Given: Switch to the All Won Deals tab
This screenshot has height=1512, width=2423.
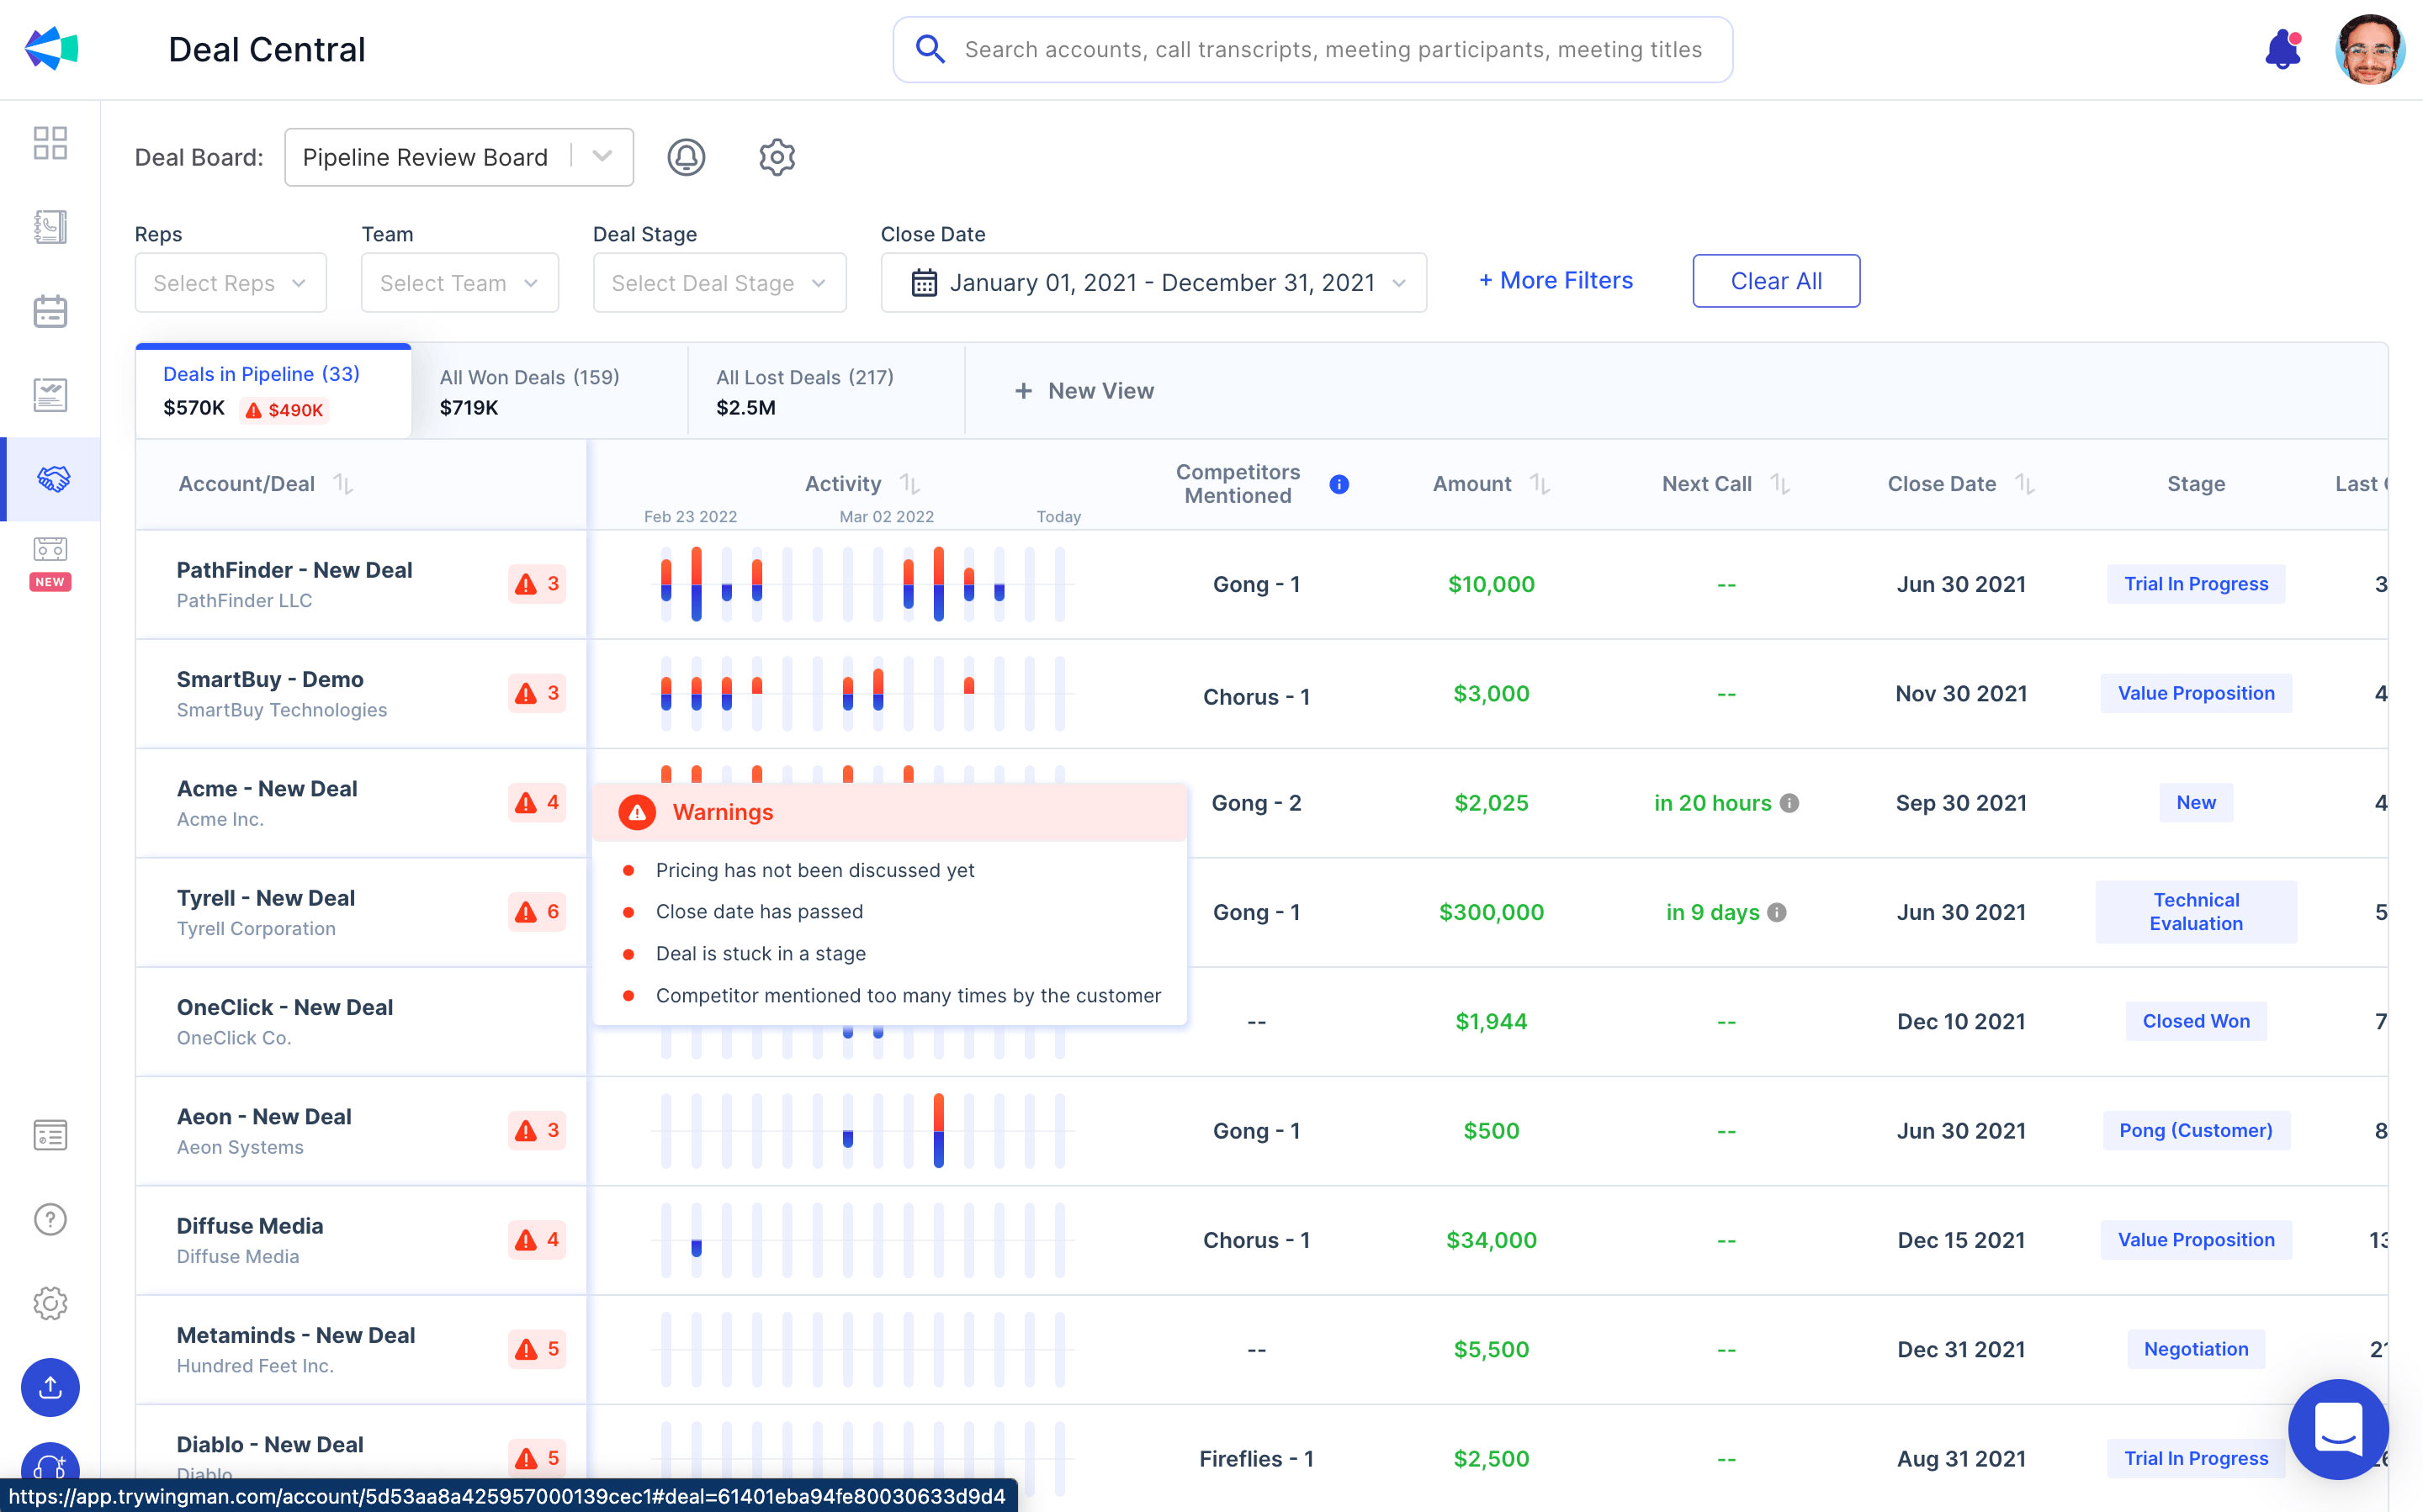Looking at the screenshot, I should click(529, 390).
